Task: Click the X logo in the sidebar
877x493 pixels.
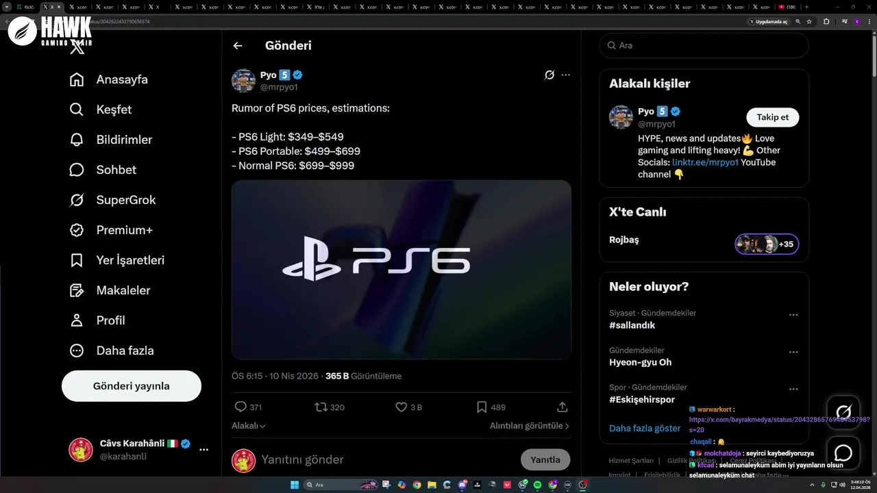Action: pos(77,48)
